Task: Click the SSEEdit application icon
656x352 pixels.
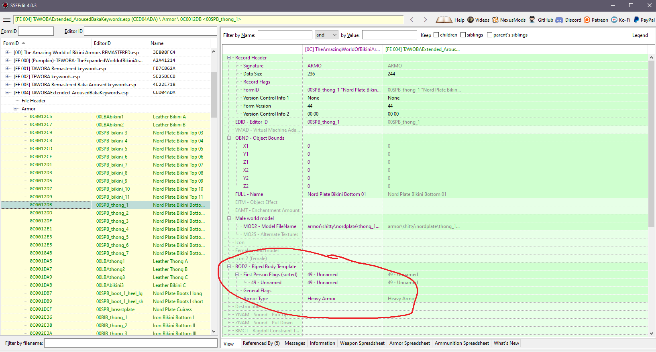Action: [5, 5]
